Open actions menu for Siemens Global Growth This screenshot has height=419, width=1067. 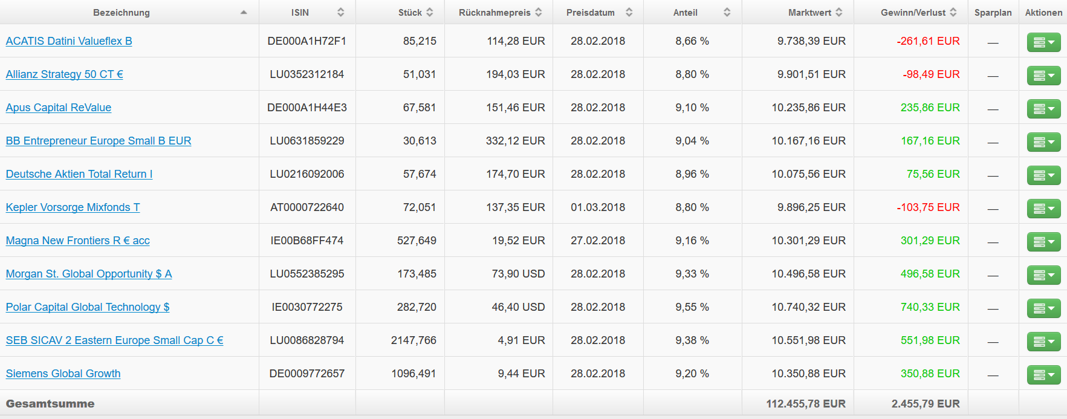pyautogui.click(x=1043, y=375)
